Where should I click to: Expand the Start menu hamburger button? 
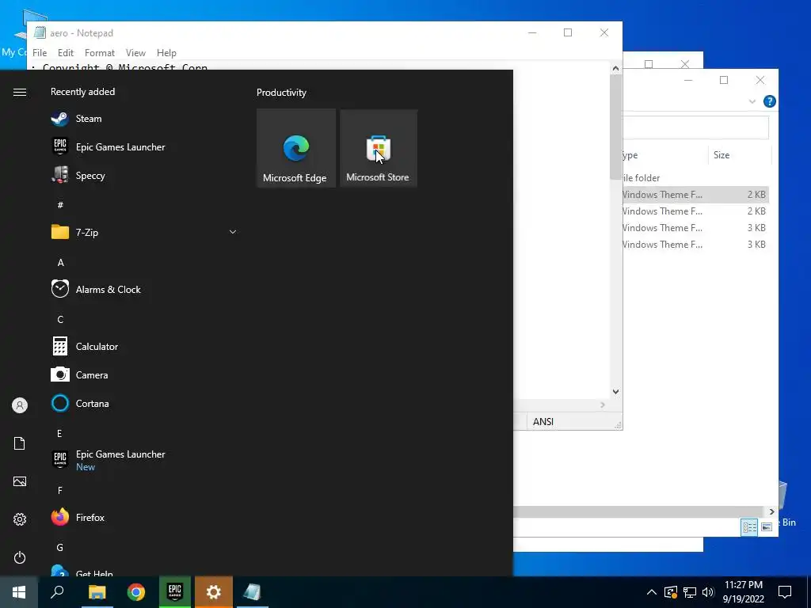click(20, 92)
